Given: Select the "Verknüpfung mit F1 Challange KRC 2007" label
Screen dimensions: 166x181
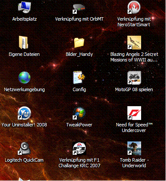Looking at the screenshot, I should (79, 163).
